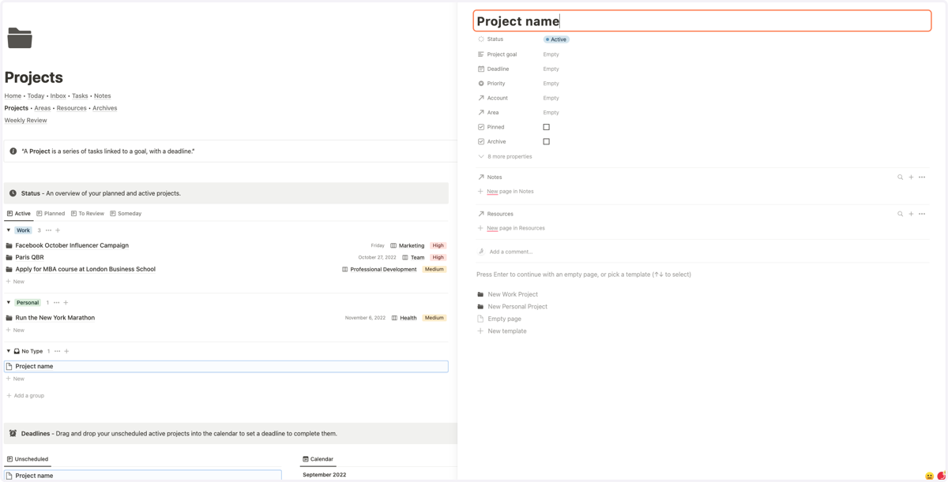Open the three-dot menu for Resources section
Screen dimensions: 948x482
click(922, 214)
